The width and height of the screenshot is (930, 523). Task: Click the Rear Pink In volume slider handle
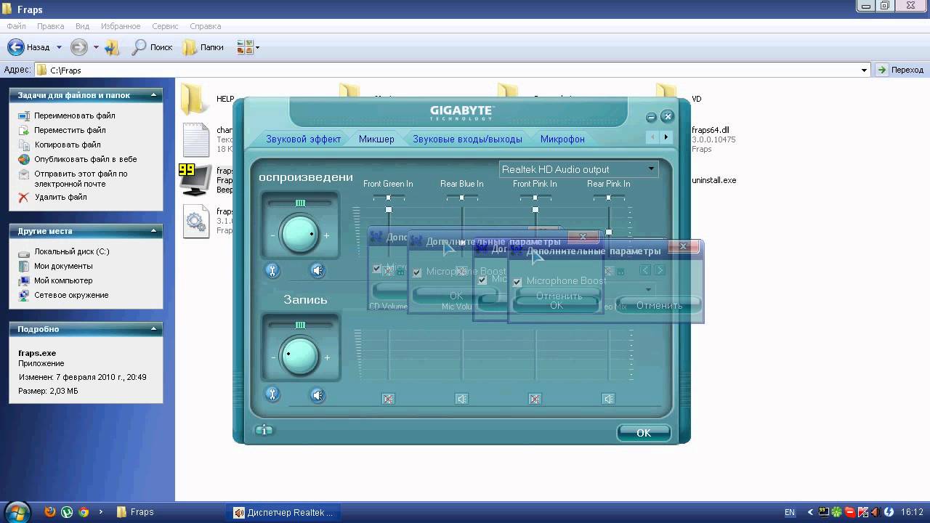click(609, 232)
